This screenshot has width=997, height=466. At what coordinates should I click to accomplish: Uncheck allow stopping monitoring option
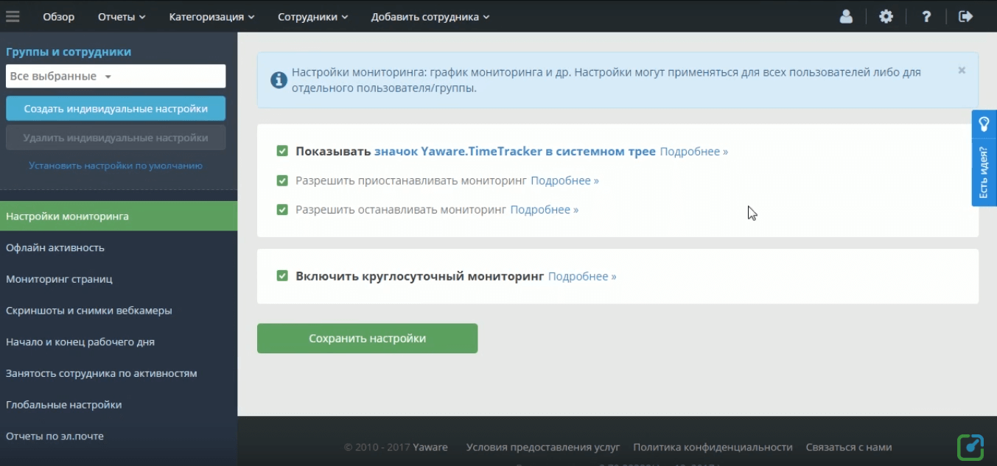point(282,210)
